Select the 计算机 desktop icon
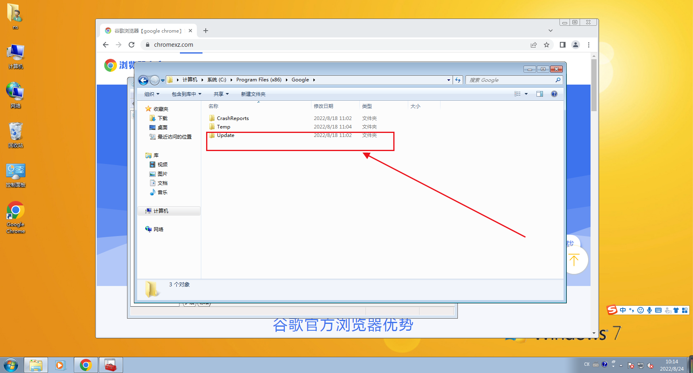The height and width of the screenshot is (373, 693). [x=16, y=56]
